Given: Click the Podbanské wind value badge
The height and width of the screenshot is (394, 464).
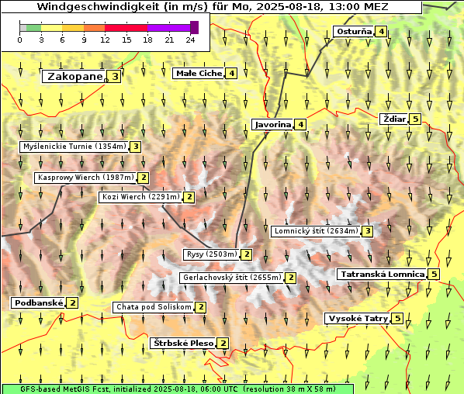Looking at the screenshot, I should pos(72,303).
